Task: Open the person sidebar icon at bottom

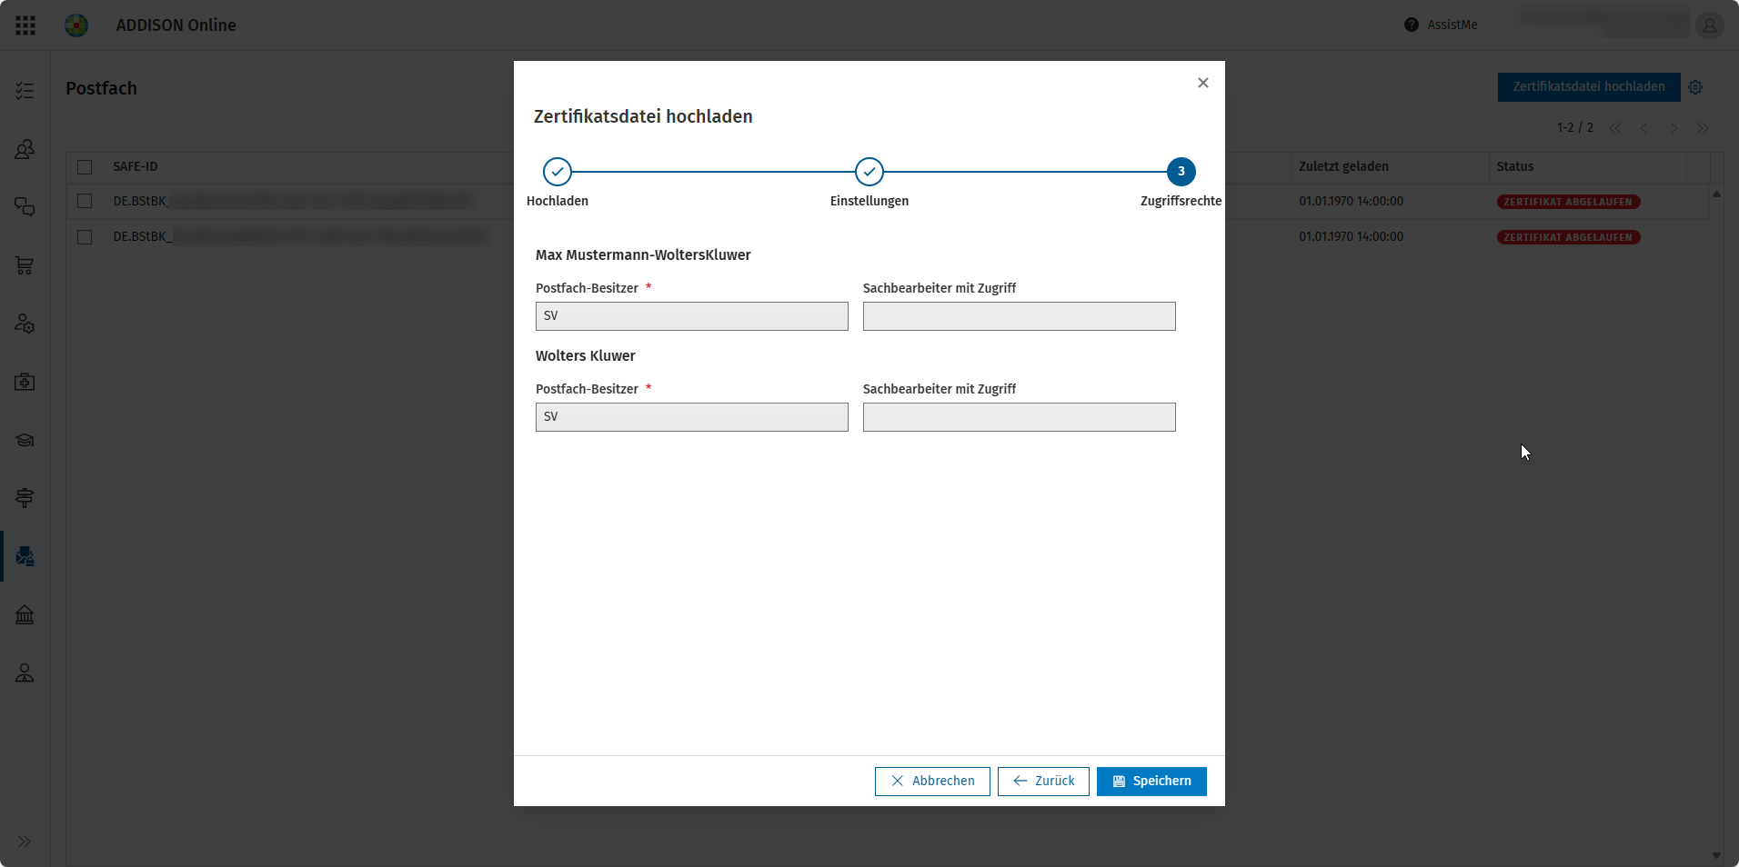Action: (x=25, y=673)
